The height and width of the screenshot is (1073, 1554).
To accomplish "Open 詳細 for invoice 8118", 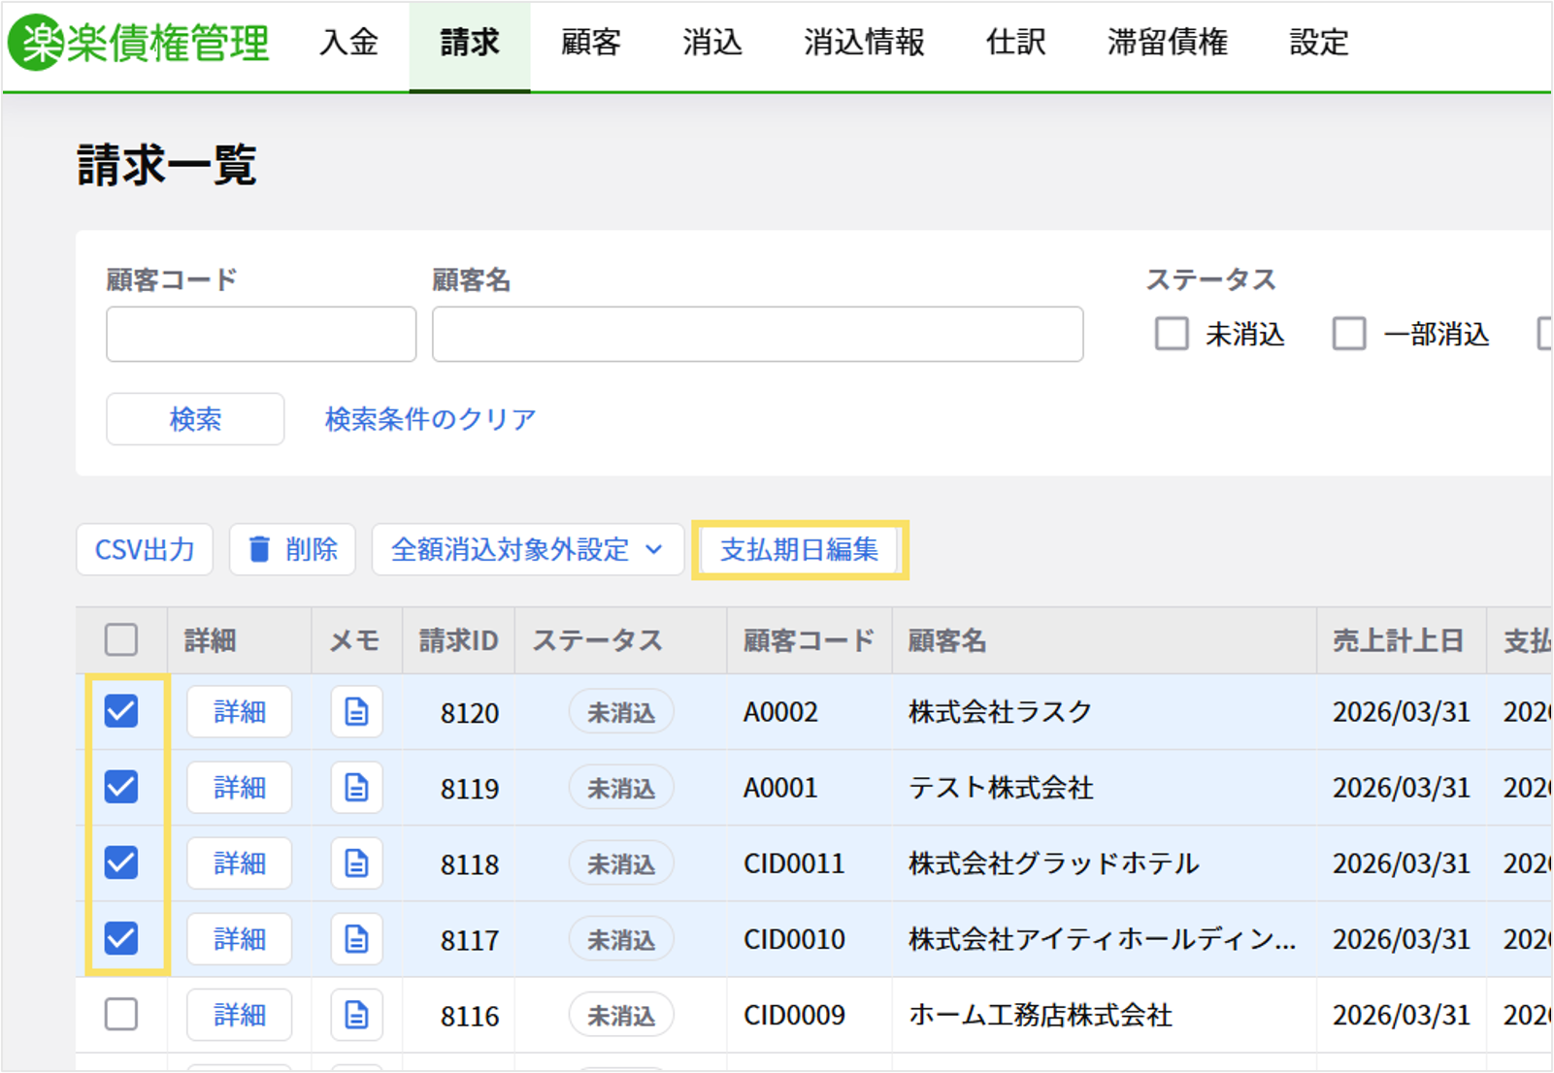I will (240, 863).
